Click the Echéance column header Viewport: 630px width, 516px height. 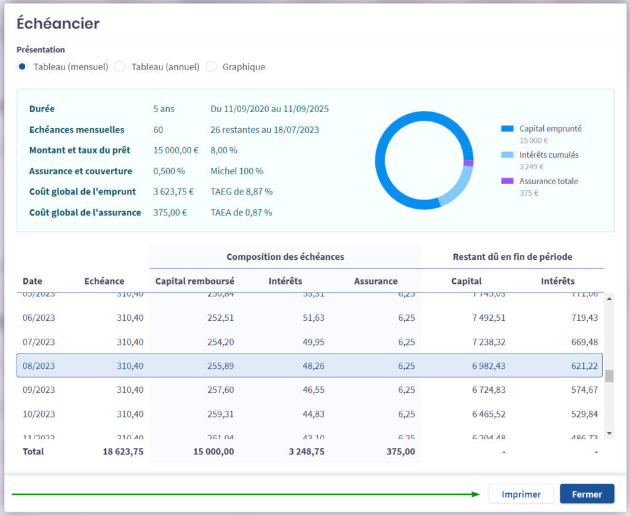click(x=104, y=281)
